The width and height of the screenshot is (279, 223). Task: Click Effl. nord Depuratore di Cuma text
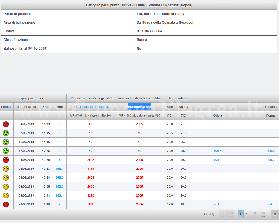(160, 14)
